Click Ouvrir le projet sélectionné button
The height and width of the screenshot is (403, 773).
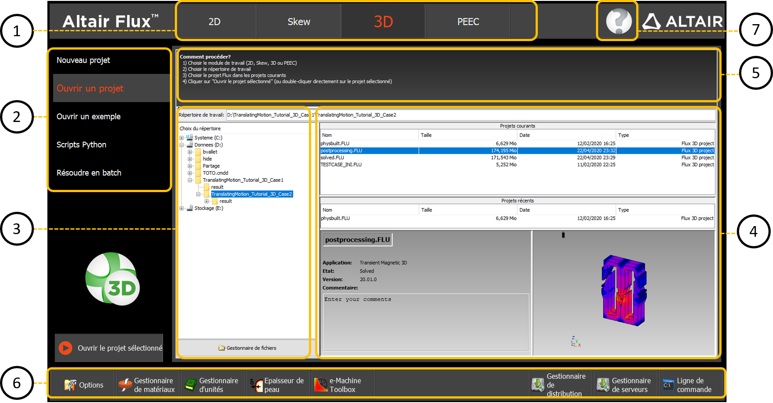coord(109,348)
